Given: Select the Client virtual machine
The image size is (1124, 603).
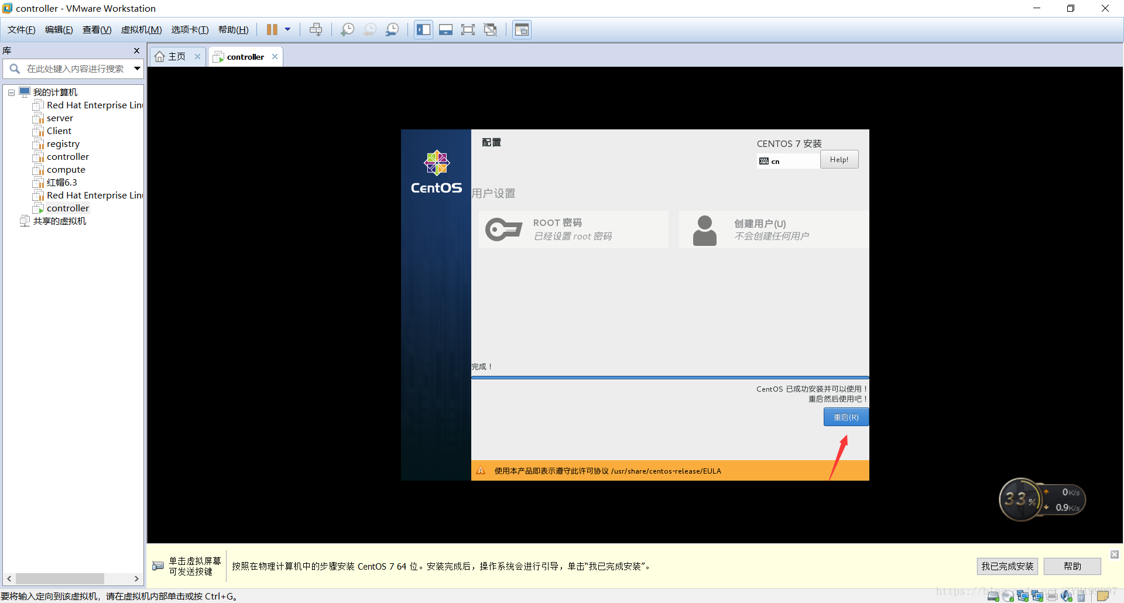Looking at the screenshot, I should [52, 131].
